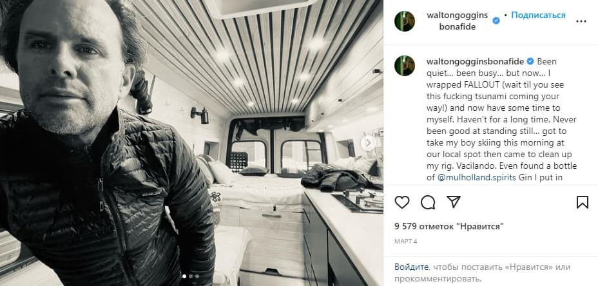Save post with bookmark icon
This screenshot has height=286, width=598.
(x=583, y=202)
